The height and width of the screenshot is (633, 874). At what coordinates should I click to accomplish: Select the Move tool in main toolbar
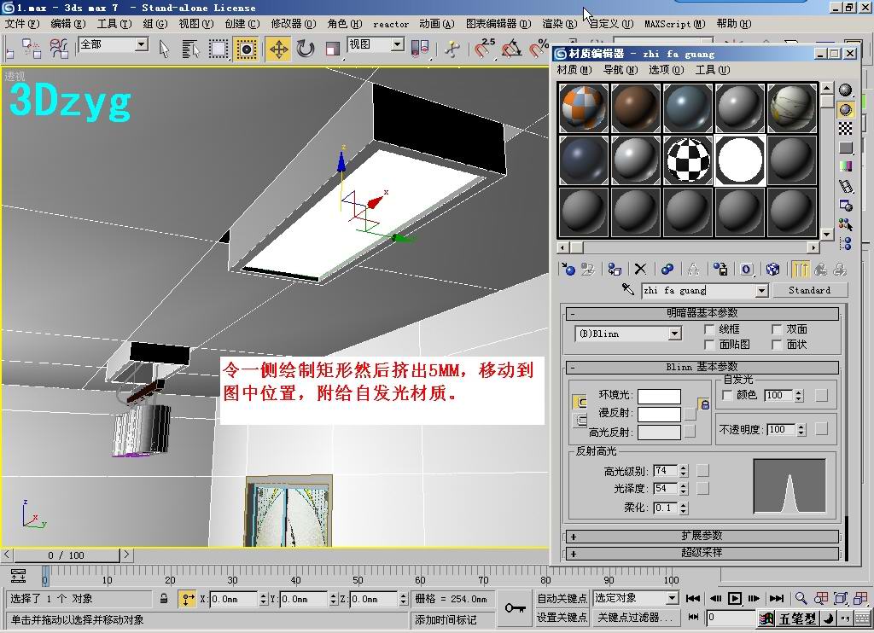click(x=279, y=49)
